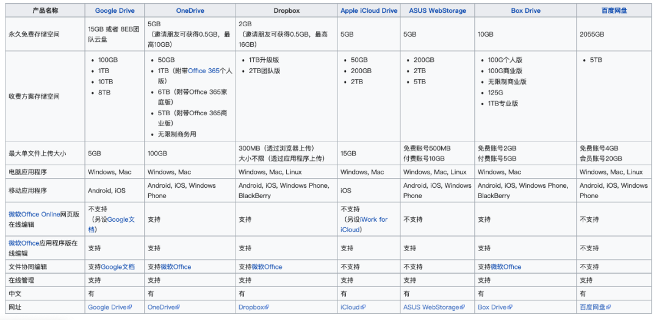Click 微软Office link in 应用程序版 row label

(x=24, y=243)
